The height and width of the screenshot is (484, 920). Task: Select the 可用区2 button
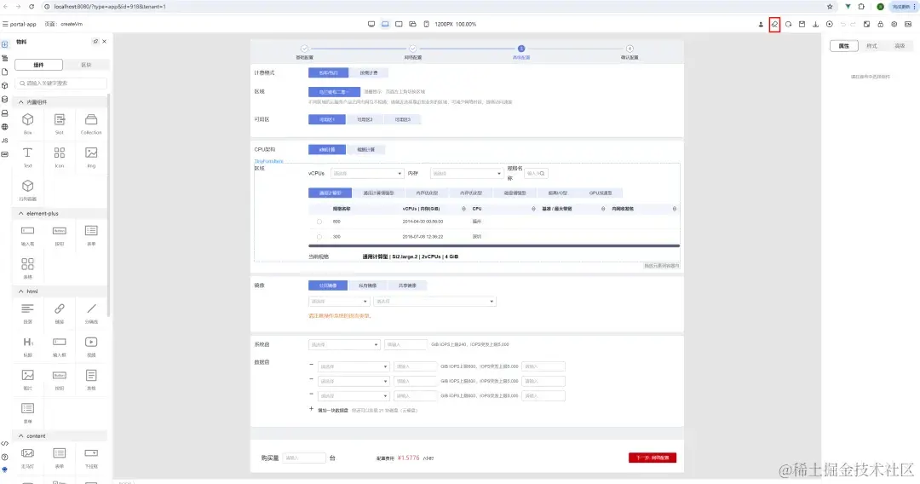point(365,119)
